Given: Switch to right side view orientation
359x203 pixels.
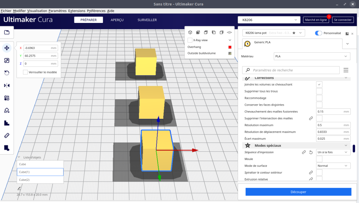Looking at the screenshot, I should click(222, 33).
